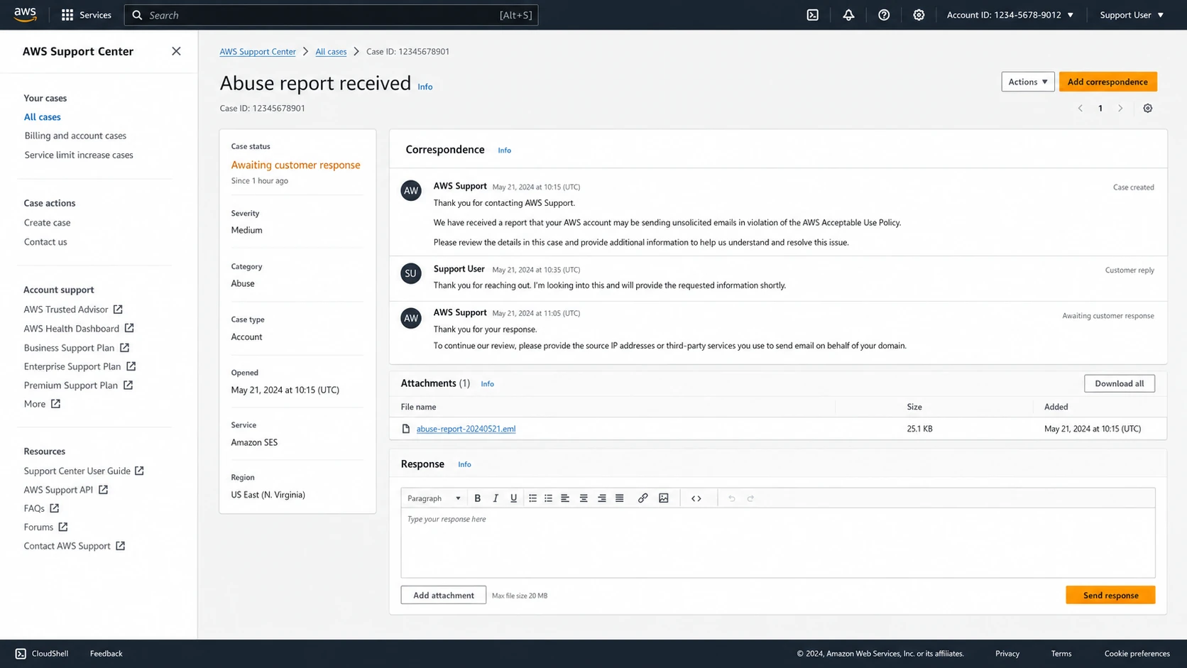Click Download all attachments button
The image size is (1187, 668).
click(1120, 383)
